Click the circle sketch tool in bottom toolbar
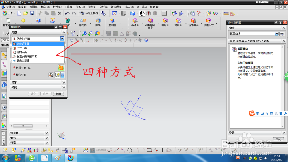The height and width of the screenshot is (163, 288). coord(130,150)
